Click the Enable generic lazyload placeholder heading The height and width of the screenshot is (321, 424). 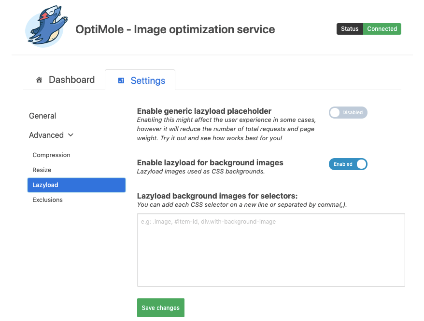pyautogui.click(x=204, y=111)
